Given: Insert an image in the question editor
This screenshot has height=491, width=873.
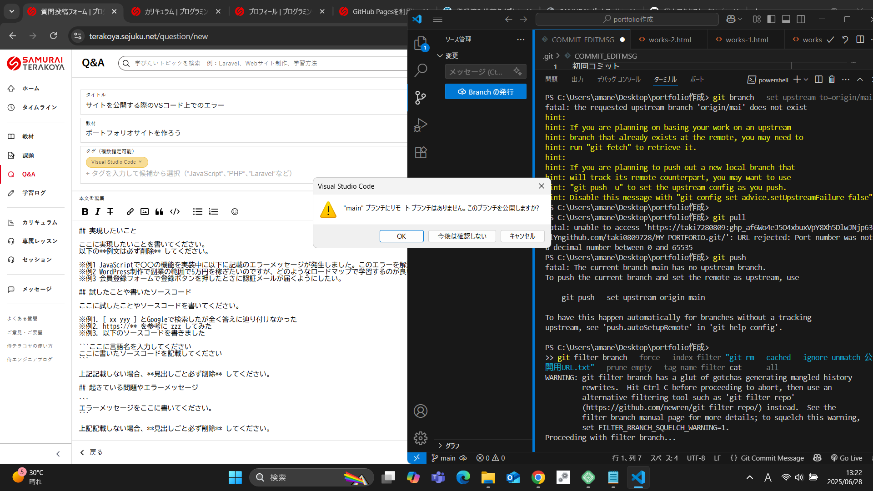Looking at the screenshot, I should point(145,211).
